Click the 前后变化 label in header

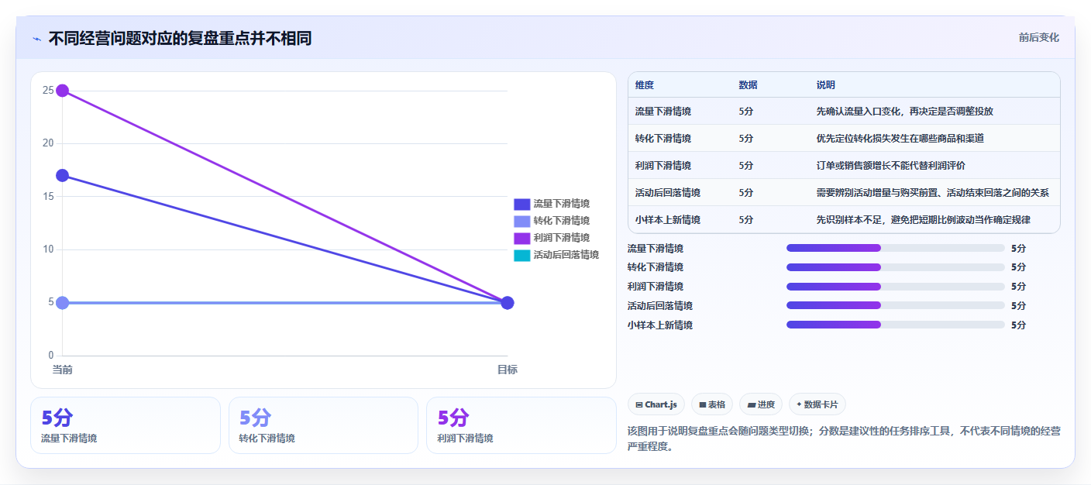point(1038,38)
